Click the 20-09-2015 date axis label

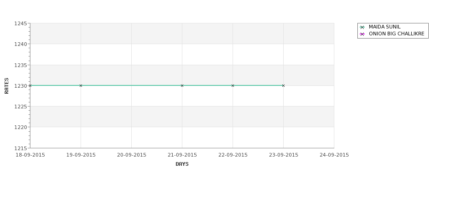pyautogui.click(x=132, y=155)
